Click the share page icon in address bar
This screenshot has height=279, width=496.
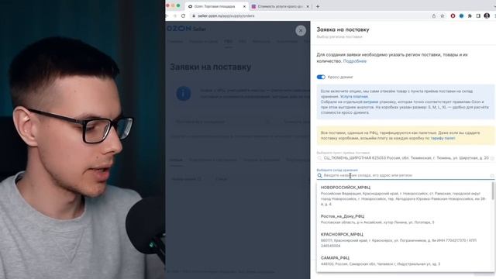tap(434, 15)
